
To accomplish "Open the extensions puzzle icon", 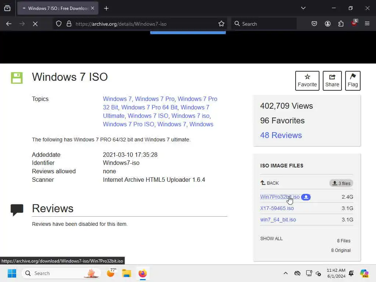I will (x=341, y=24).
